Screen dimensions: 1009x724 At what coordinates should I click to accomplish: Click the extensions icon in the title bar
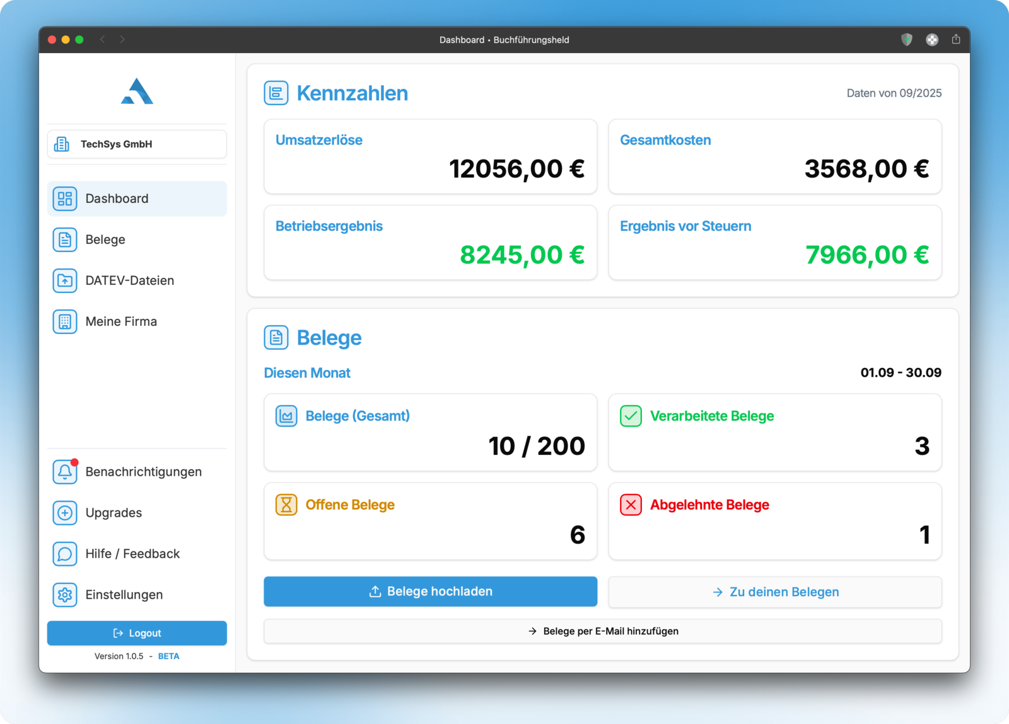coord(932,40)
